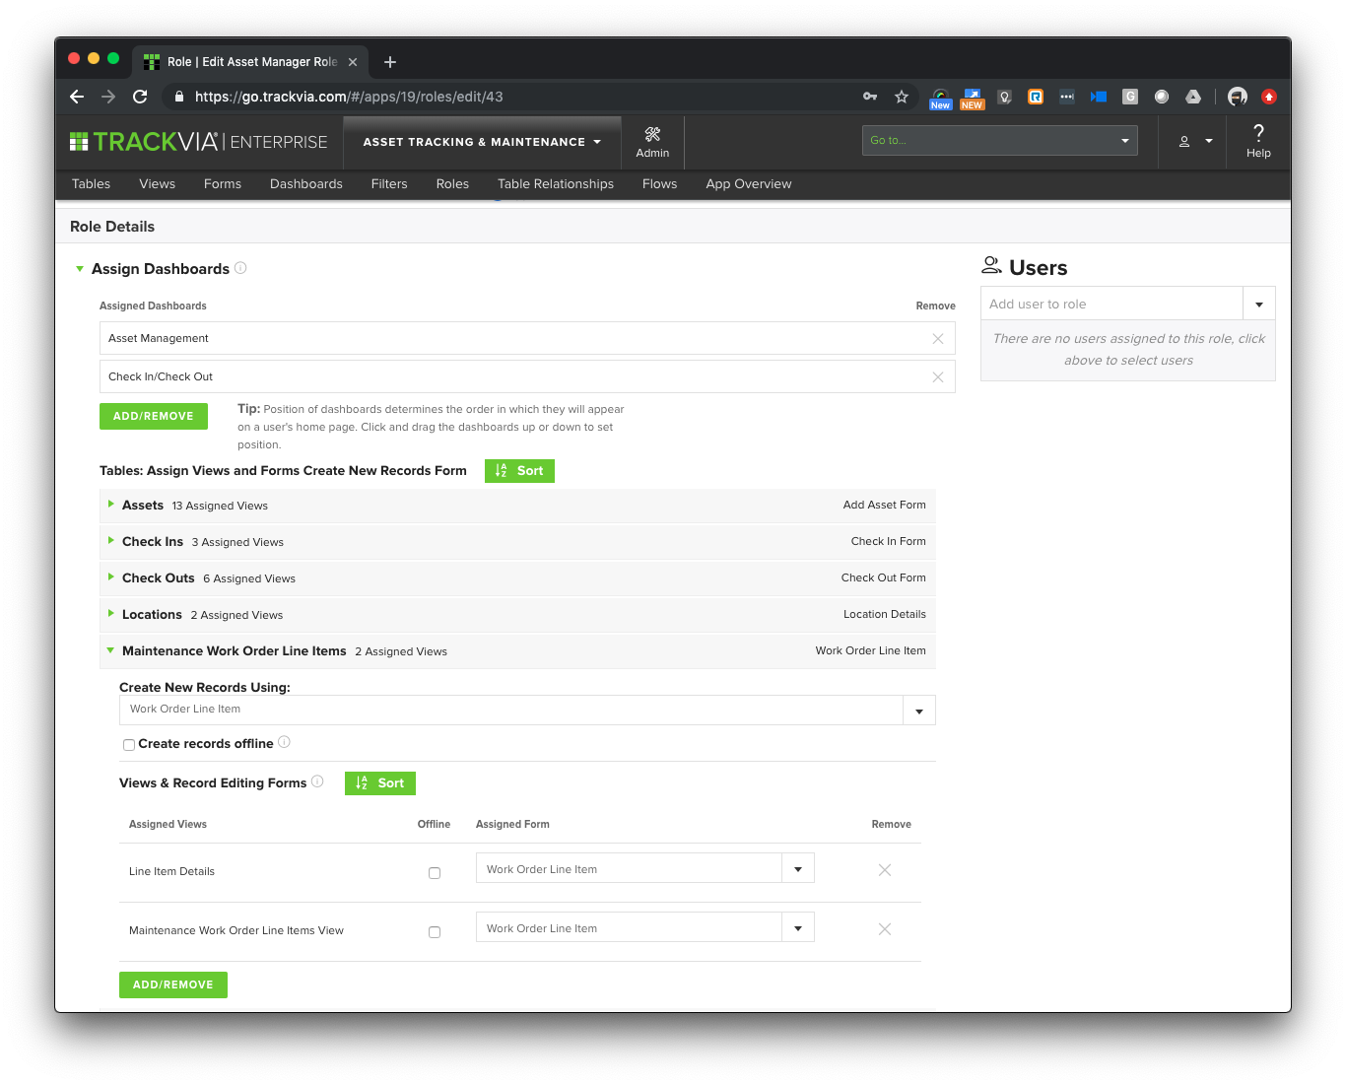Click the Add user to role field
Image resolution: width=1346 pixels, height=1085 pixels.
pyautogui.click(x=1111, y=305)
